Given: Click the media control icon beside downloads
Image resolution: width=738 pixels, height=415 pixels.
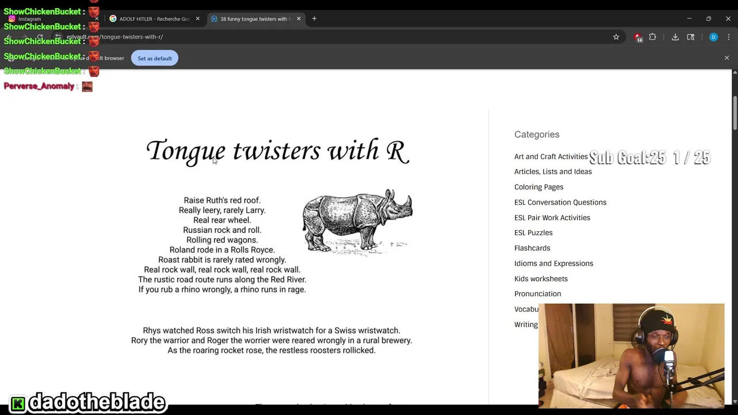Looking at the screenshot, I should [691, 37].
